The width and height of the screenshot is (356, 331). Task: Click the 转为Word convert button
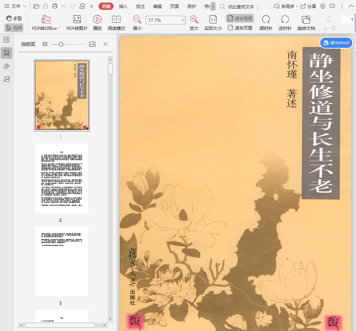(x=336, y=43)
